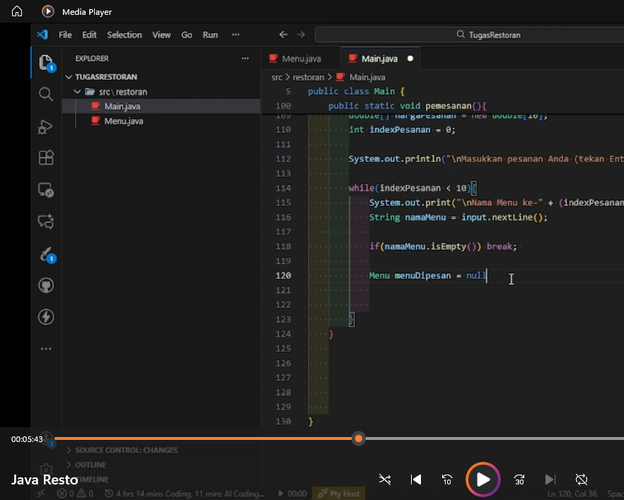Open the Search view in the sidebar
Viewport: 624px width, 500px height.
pos(45,94)
